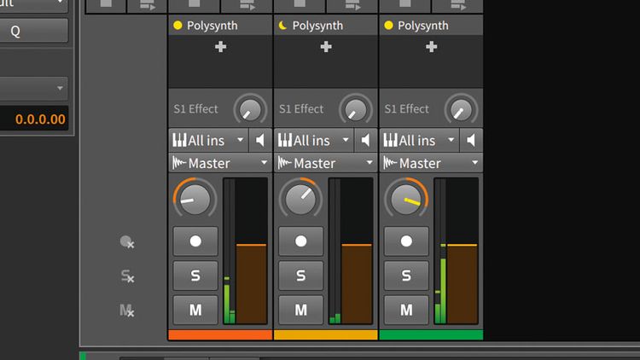Solo the orange track
The width and height of the screenshot is (640, 360).
pos(195,276)
